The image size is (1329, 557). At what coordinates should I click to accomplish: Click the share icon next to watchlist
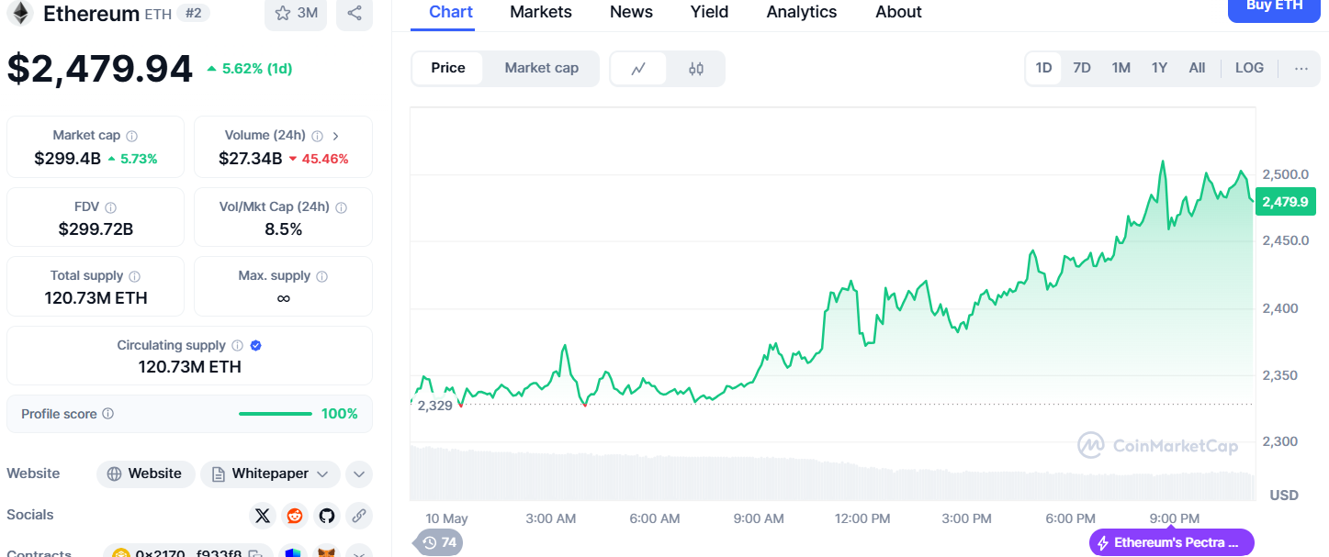355,13
